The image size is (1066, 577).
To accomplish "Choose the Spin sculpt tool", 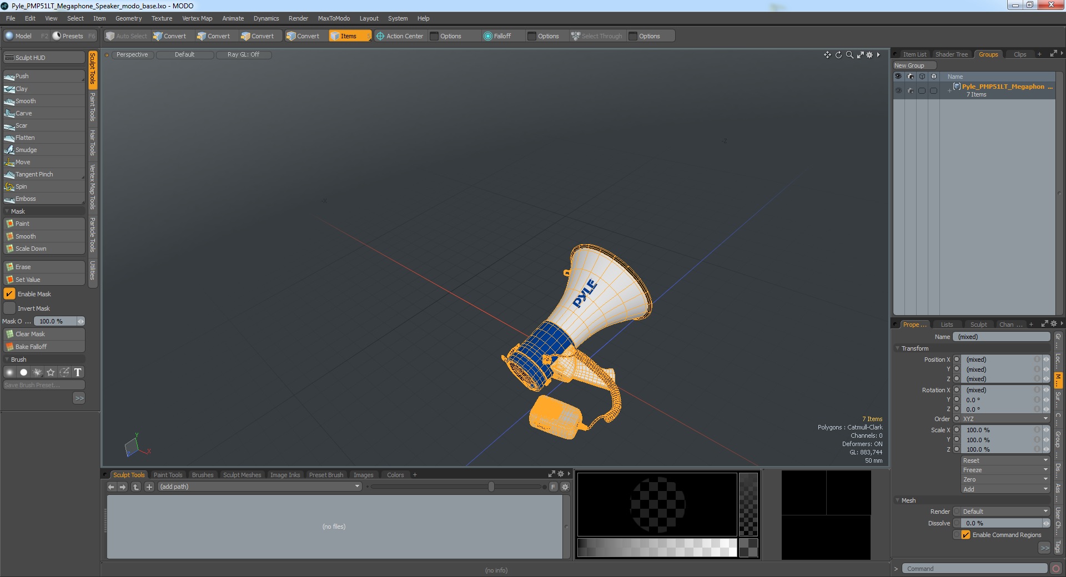I will [44, 186].
